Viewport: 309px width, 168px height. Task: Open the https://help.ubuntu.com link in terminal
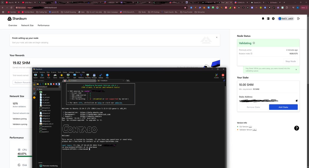tap(91, 112)
